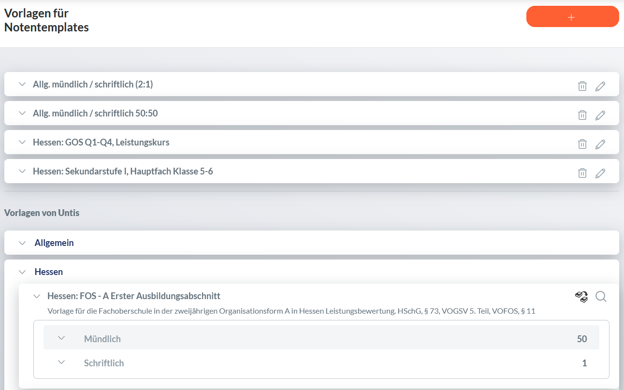This screenshot has width=624, height=390.
Task: Edit the 'Allg. mündlich / schriftlich 50:50' template
Action: (x=600, y=115)
